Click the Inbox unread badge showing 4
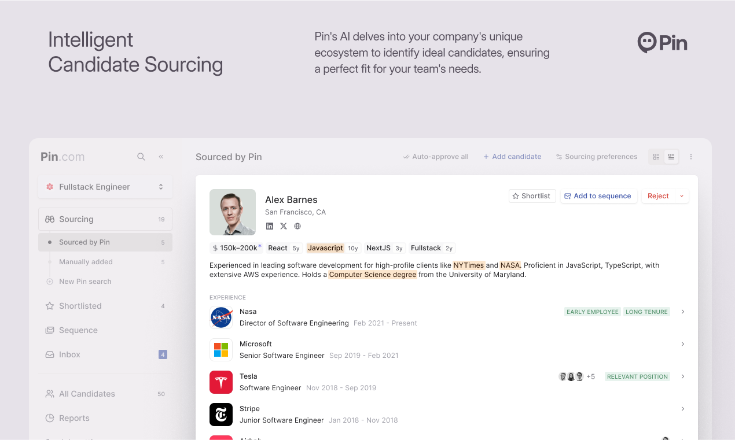Image resolution: width=735 pixels, height=440 pixels. [163, 354]
